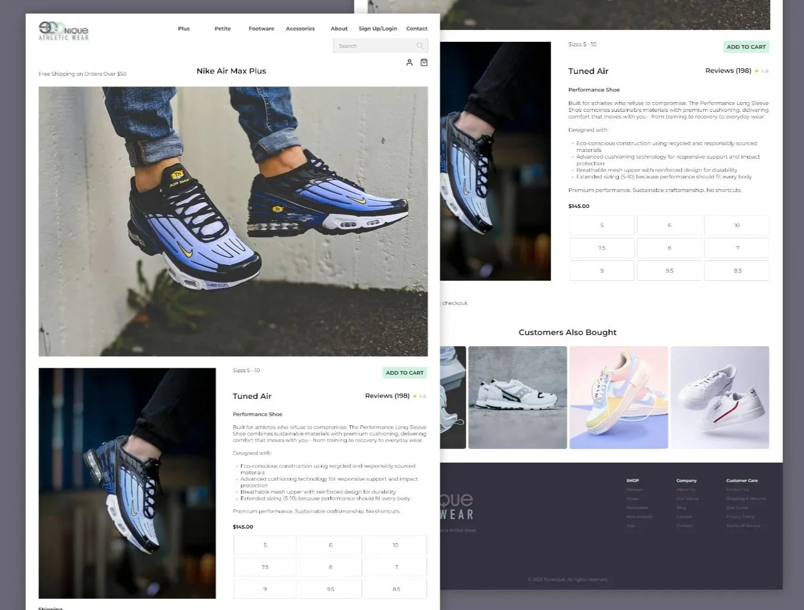Screen dimensions: 804x610
Task: Select size 10 on front page
Action: pos(395,545)
